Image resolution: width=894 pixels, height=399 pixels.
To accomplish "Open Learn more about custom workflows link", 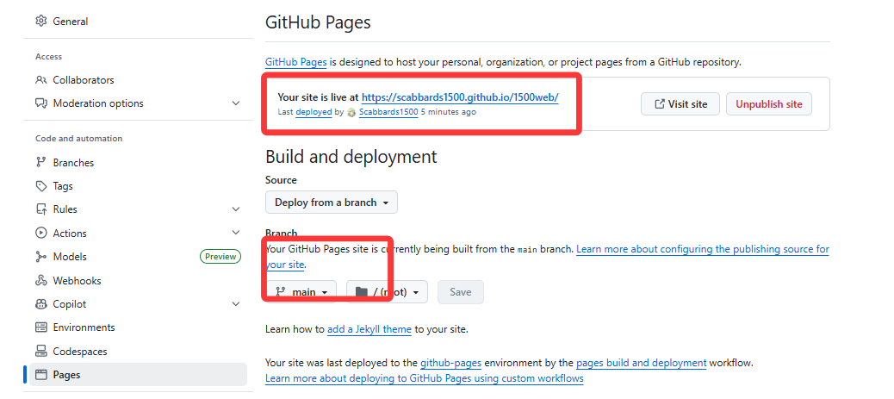I will pyautogui.click(x=425, y=377).
